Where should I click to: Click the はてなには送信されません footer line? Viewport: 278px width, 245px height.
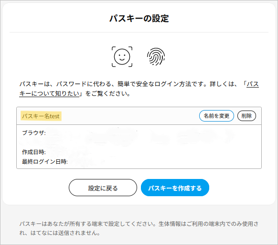coord(65,233)
